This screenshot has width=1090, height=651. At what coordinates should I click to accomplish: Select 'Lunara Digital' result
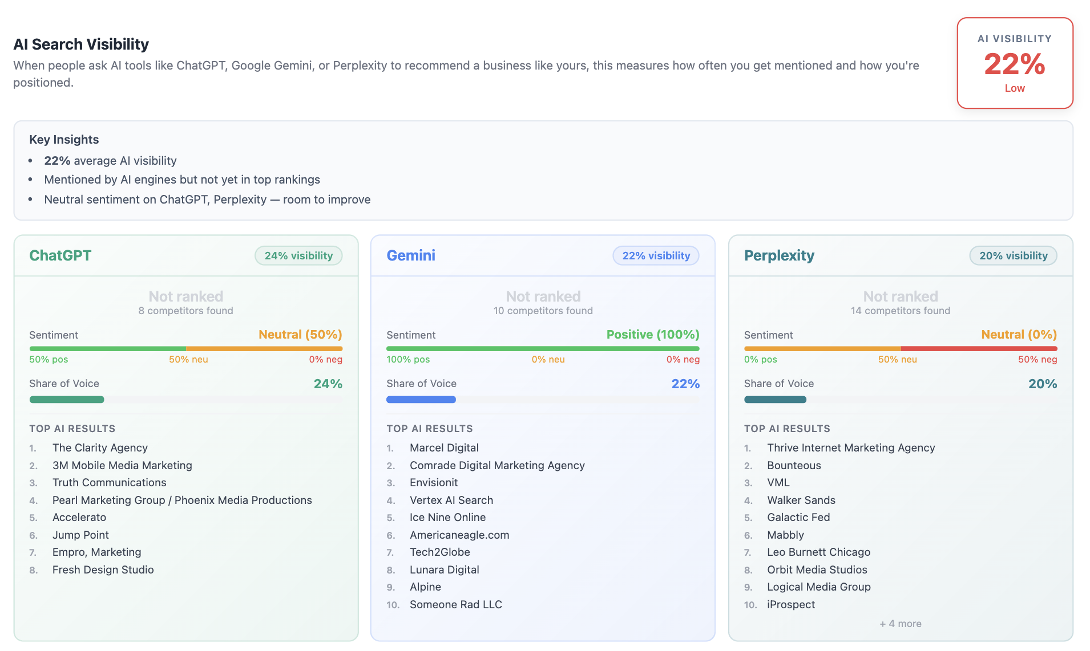(x=444, y=570)
